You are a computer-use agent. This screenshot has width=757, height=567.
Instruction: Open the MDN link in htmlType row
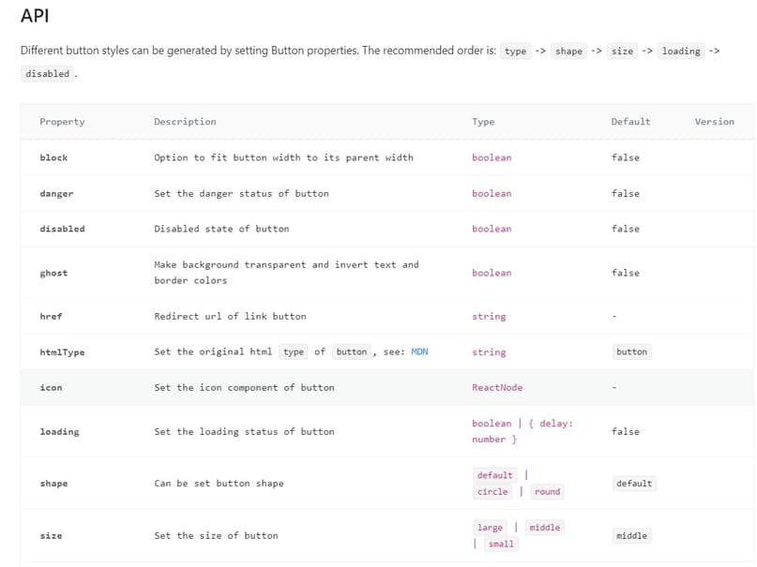(x=418, y=352)
